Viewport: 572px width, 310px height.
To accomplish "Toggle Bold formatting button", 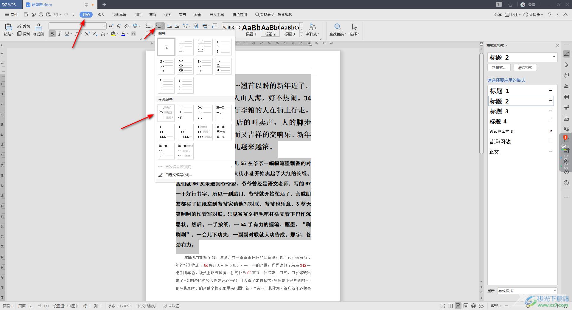I will point(52,34).
